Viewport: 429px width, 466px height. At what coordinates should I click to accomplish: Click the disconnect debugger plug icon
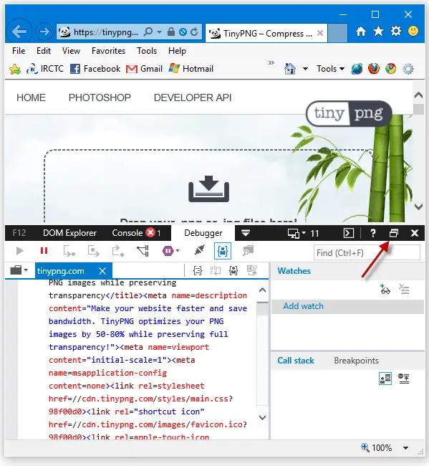(200, 250)
